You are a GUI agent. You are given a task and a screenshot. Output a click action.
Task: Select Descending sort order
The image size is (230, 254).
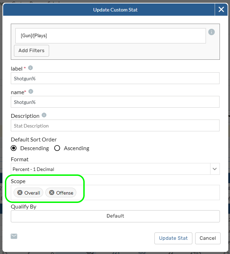tap(14, 148)
